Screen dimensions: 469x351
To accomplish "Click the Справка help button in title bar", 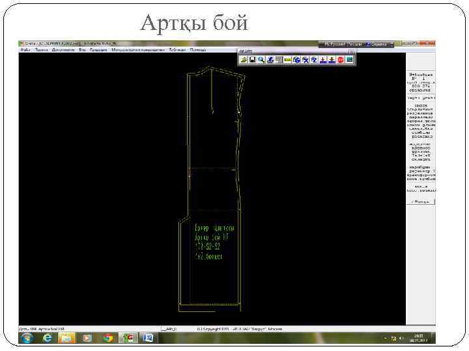I will 377,44.
